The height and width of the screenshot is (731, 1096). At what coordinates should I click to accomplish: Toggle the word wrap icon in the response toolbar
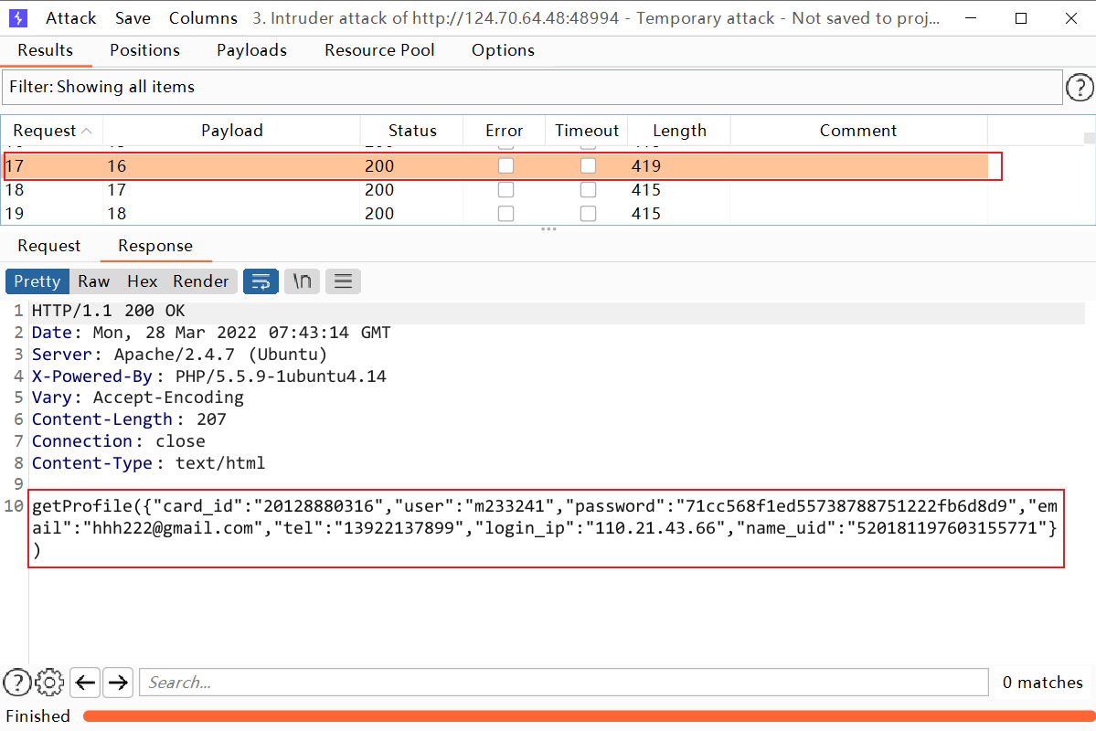point(261,281)
